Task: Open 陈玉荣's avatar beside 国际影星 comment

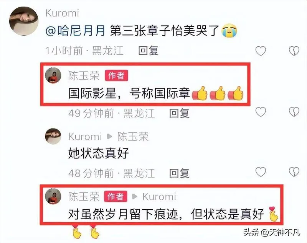Action: (x=53, y=75)
